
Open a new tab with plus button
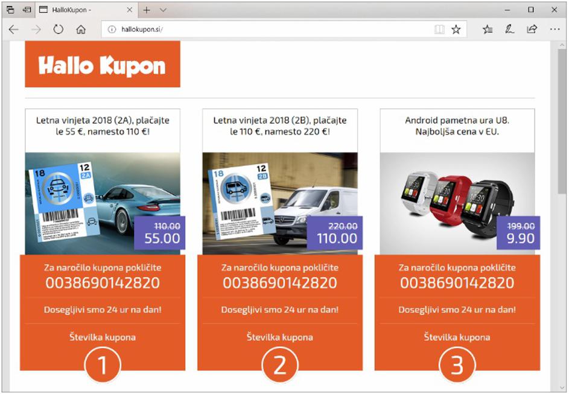147,10
